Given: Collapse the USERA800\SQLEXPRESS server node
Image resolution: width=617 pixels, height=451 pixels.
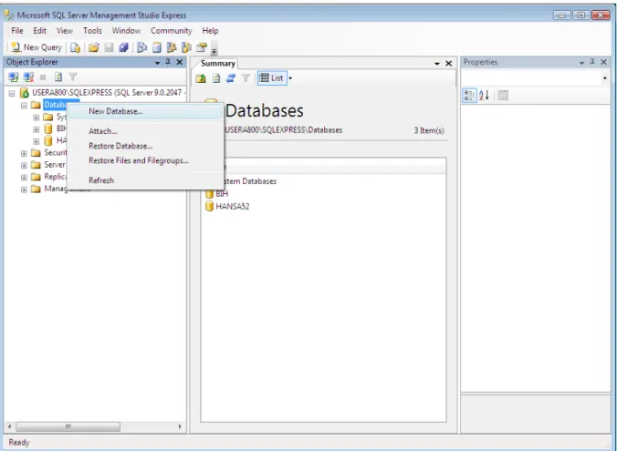Looking at the screenshot, I should 12,94.
